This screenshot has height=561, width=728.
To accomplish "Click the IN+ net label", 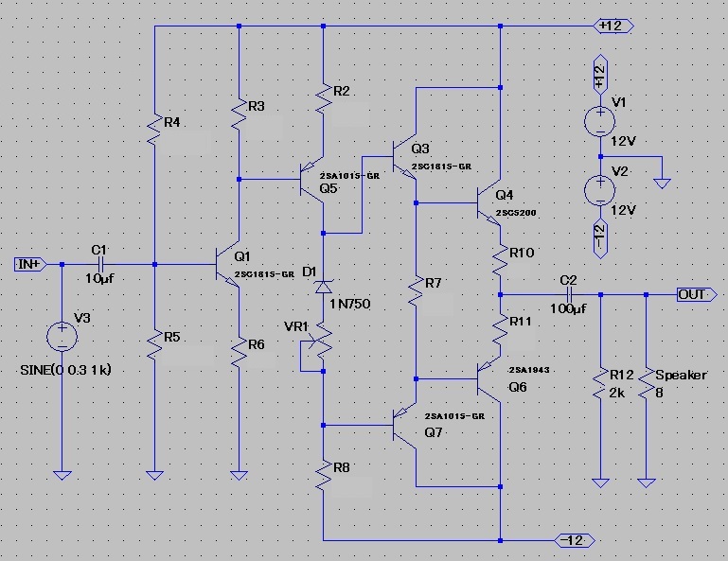I will [x=30, y=264].
